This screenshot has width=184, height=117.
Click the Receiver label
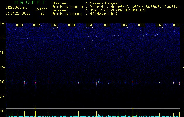click(x=59, y=10)
